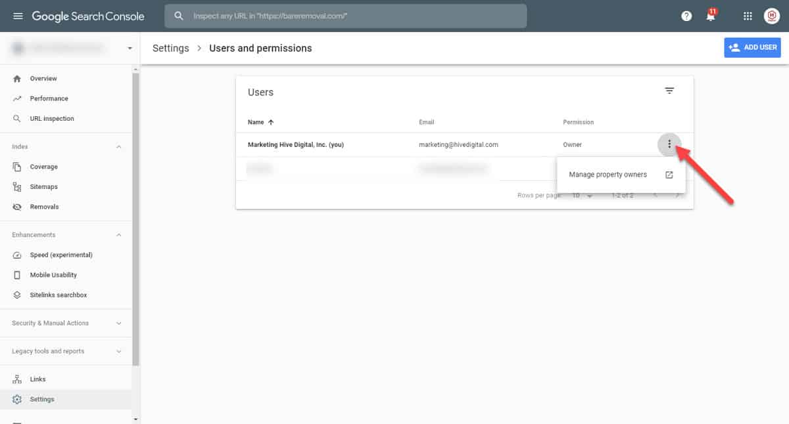The height and width of the screenshot is (424, 789).
Task: Open the Google apps grid
Action: pyautogui.click(x=748, y=16)
